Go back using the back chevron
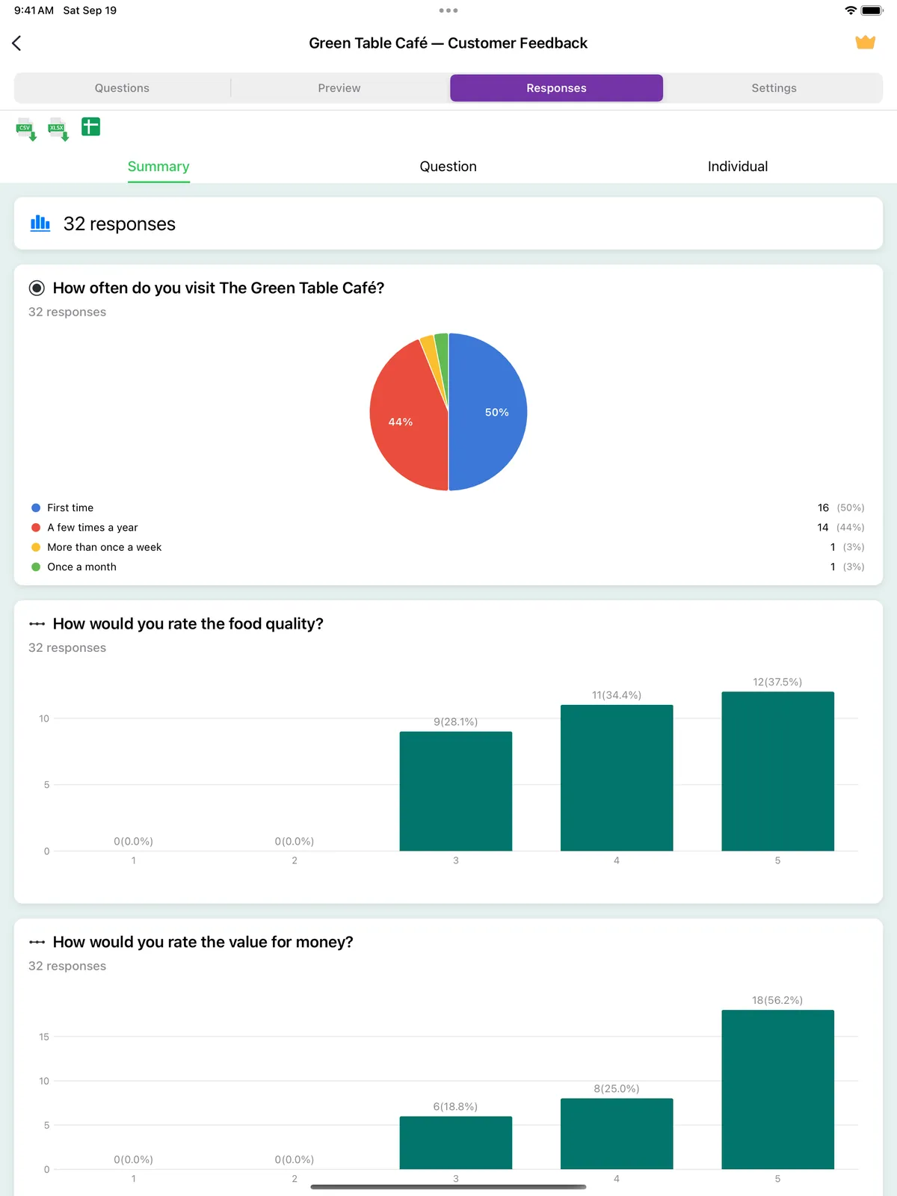The height and width of the screenshot is (1196, 897). pyautogui.click(x=17, y=43)
